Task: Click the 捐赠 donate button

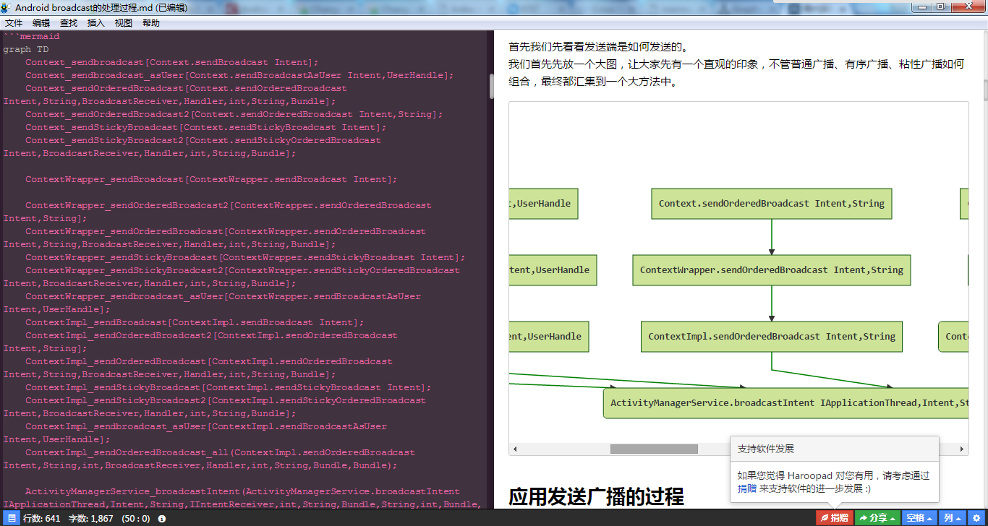Action: click(x=834, y=518)
